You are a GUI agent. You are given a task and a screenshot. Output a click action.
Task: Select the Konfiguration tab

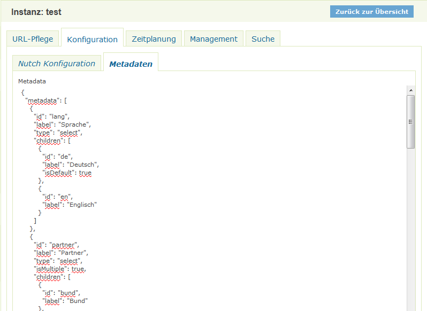tap(92, 40)
